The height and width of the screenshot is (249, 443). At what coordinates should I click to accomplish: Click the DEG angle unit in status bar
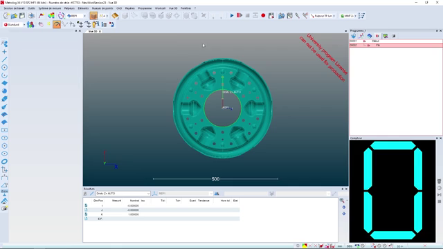point(350,246)
